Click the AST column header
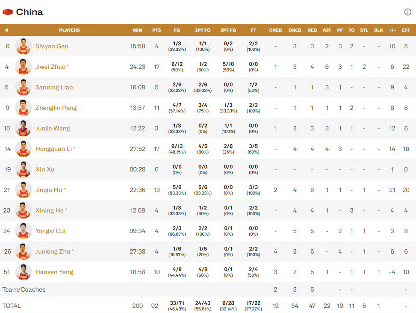The width and height of the screenshot is (416, 313). click(327, 30)
